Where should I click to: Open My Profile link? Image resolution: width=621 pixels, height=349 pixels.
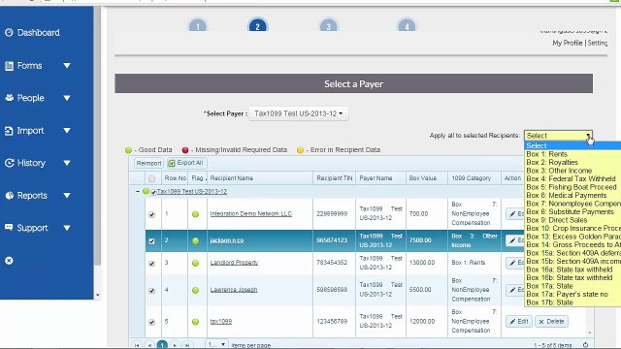pyautogui.click(x=567, y=43)
